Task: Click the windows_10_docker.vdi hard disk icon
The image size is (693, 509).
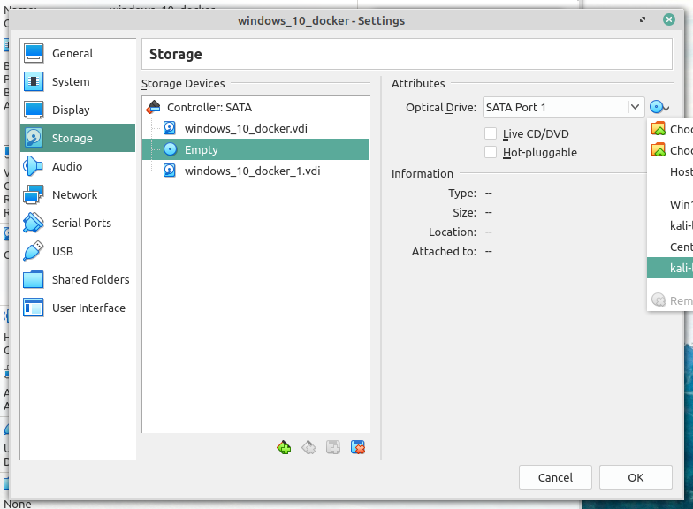Action: 170,129
